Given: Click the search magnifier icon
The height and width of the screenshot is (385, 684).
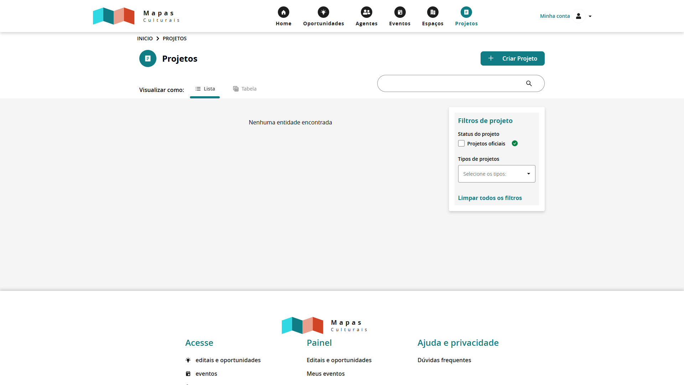Looking at the screenshot, I should 529,83.
